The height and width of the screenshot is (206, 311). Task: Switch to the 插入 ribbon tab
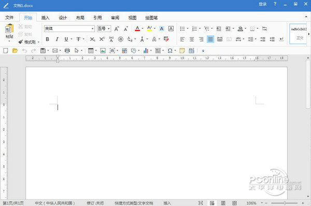(45, 18)
